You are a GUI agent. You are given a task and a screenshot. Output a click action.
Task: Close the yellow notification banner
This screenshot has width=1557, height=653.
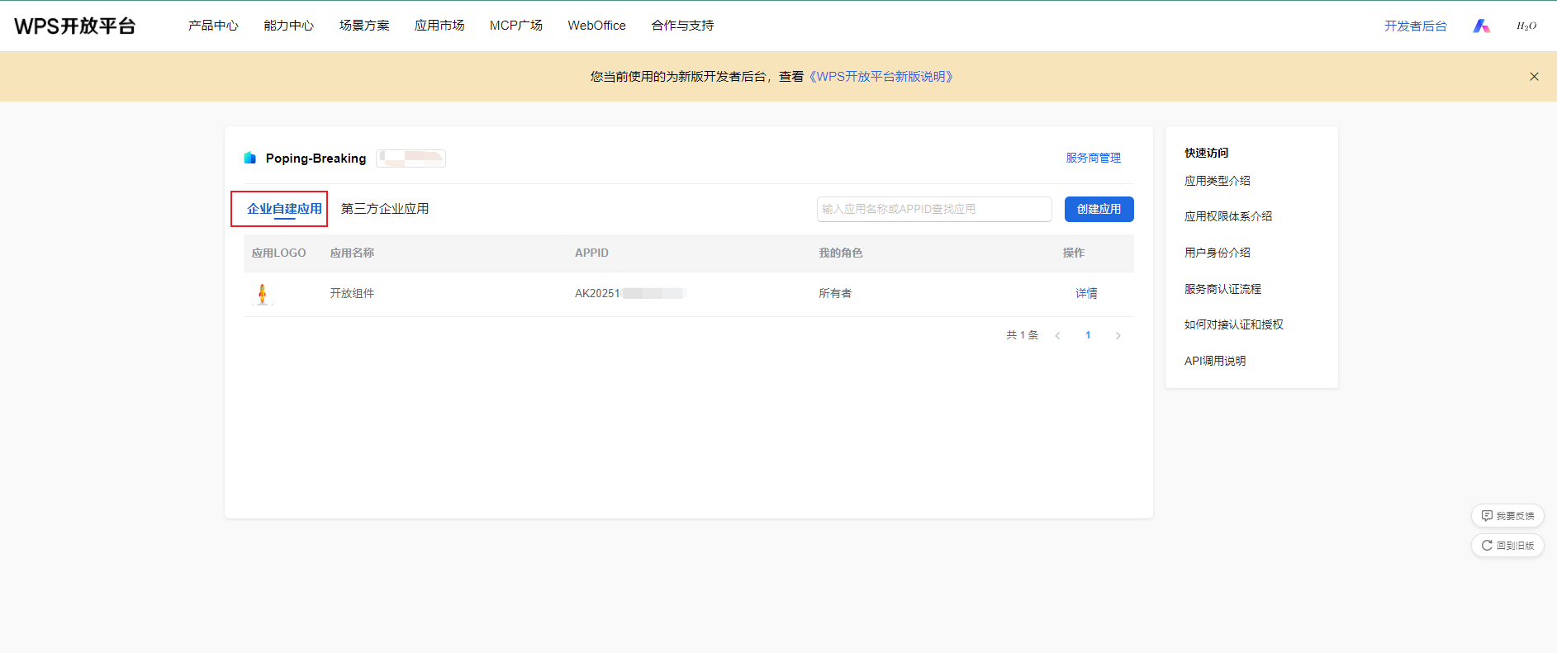[x=1534, y=77]
